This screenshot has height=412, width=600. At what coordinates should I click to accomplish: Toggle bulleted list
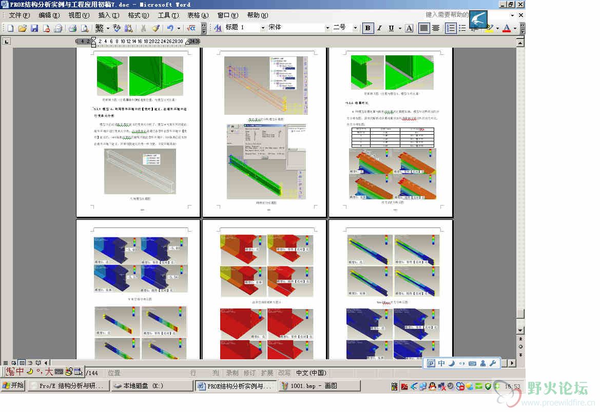462,28
